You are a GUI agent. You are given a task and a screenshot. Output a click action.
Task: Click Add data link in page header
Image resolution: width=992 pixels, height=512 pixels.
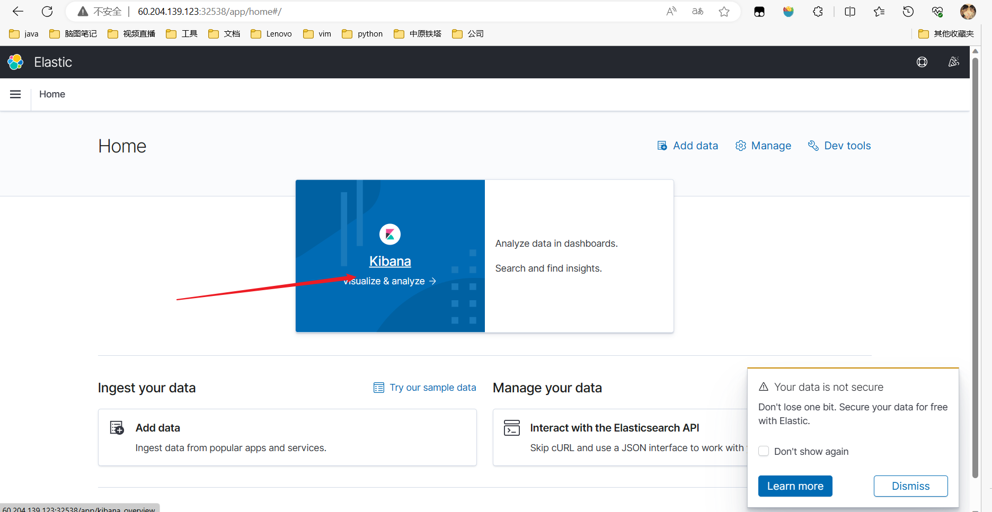click(688, 146)
